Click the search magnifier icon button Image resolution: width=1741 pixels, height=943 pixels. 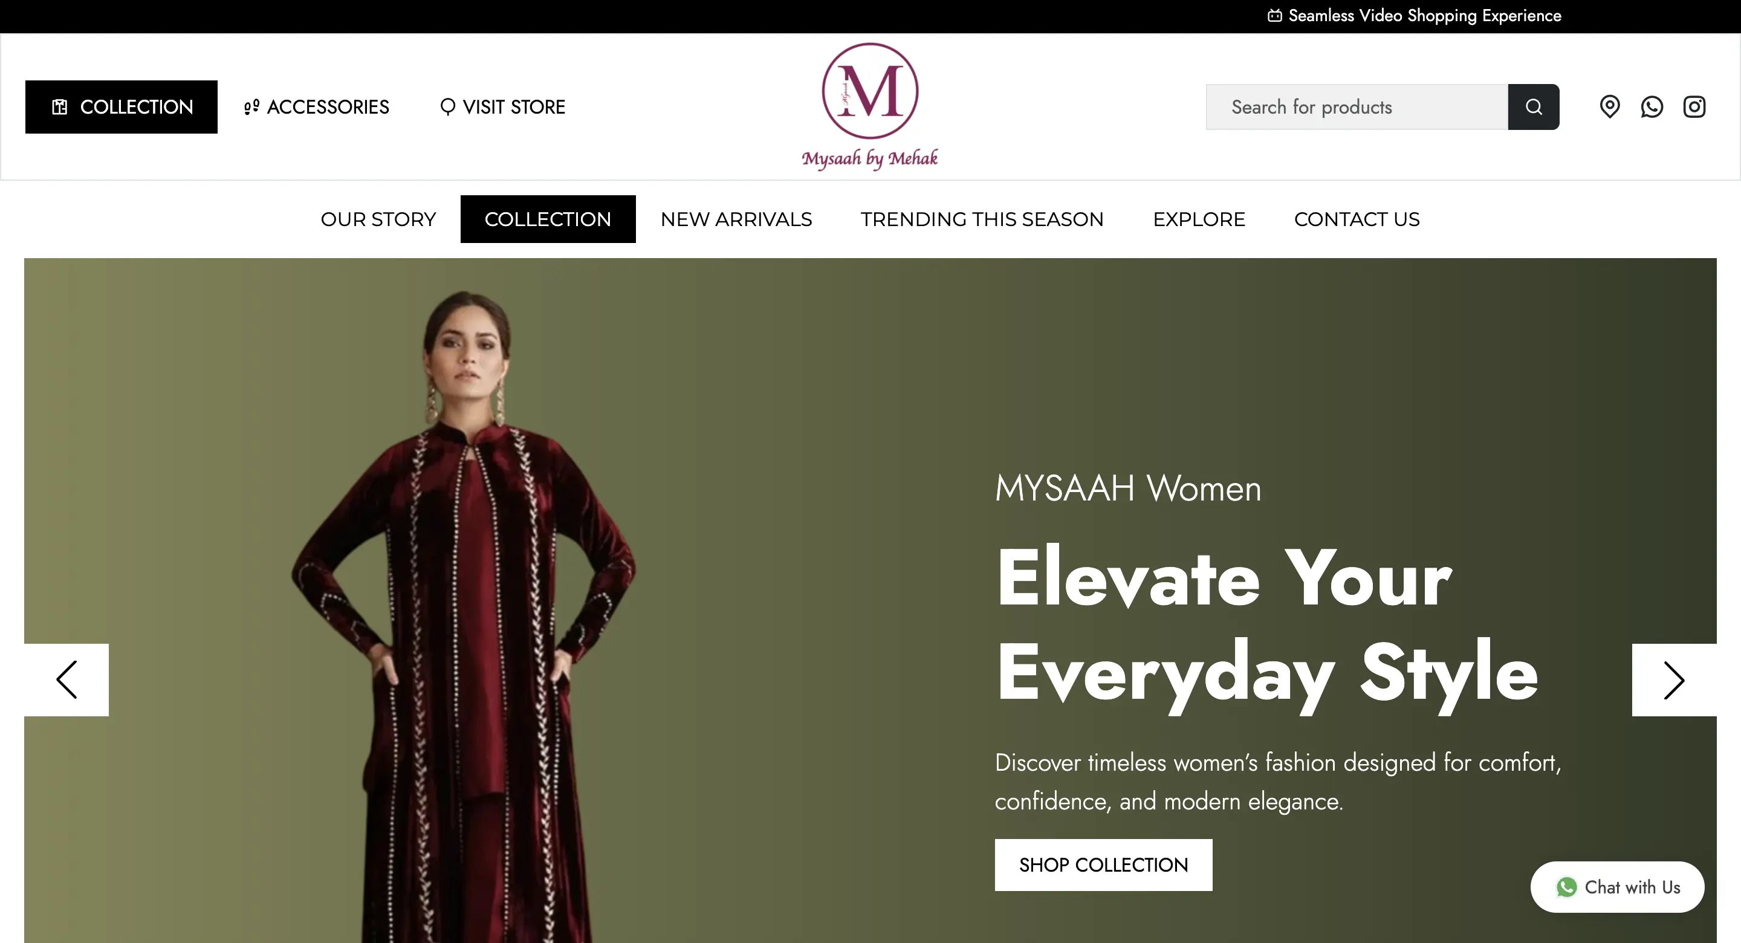coord(1533,107)
